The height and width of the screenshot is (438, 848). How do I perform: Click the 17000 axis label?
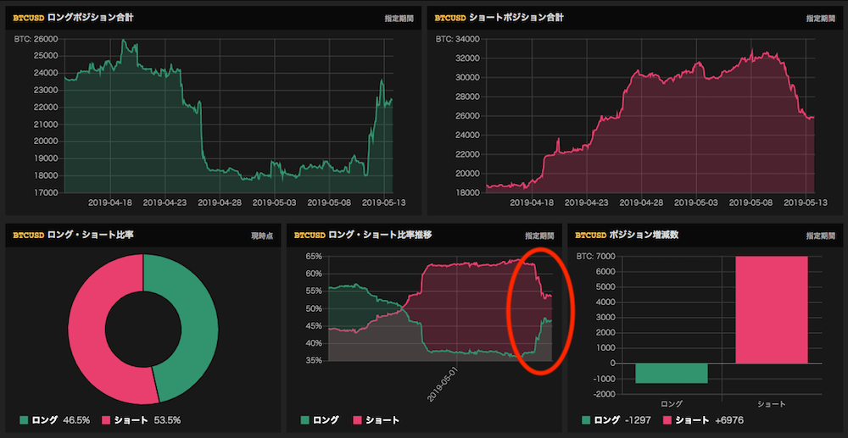46,193
